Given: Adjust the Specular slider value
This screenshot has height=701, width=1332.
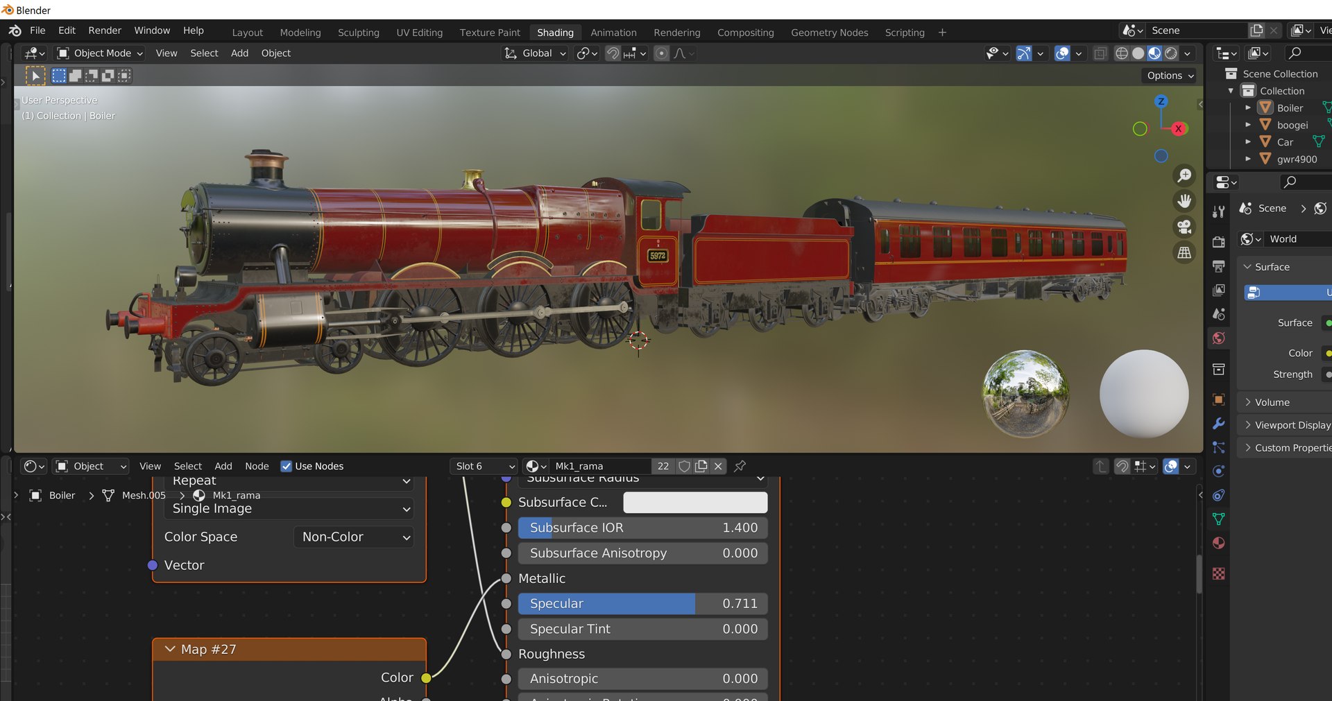Looking at the screenshot, I should 642,603.
